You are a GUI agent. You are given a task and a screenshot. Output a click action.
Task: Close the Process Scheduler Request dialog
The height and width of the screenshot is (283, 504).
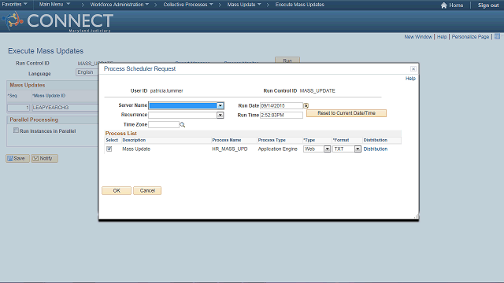tap(413, 68)
